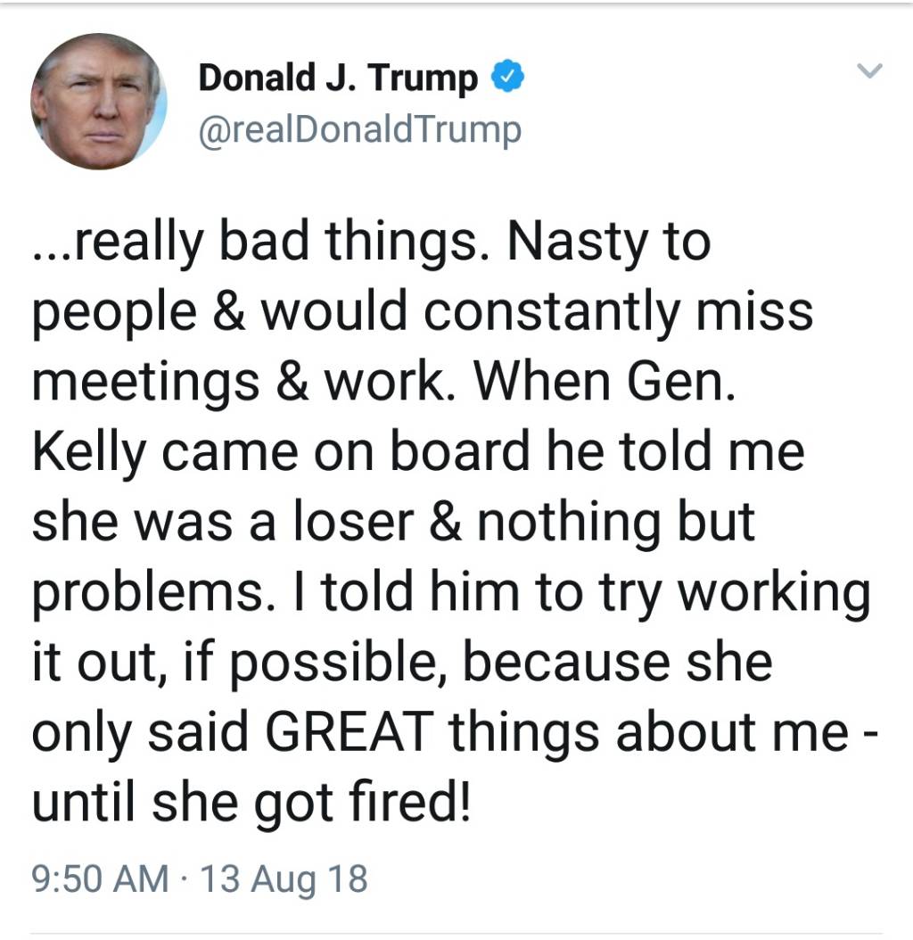Open Donald J. Trump's profile photo
This screenshot has width=913, height=940.
point(99,102)
